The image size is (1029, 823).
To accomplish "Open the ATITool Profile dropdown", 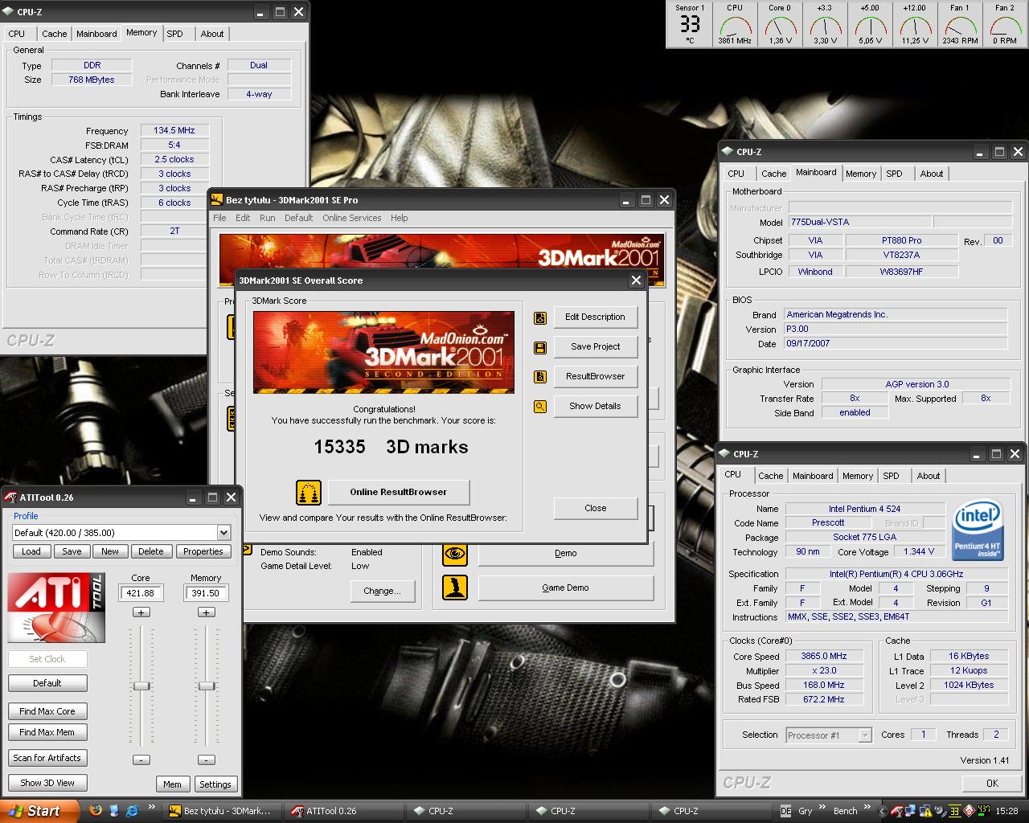I will tap(223, 533).
